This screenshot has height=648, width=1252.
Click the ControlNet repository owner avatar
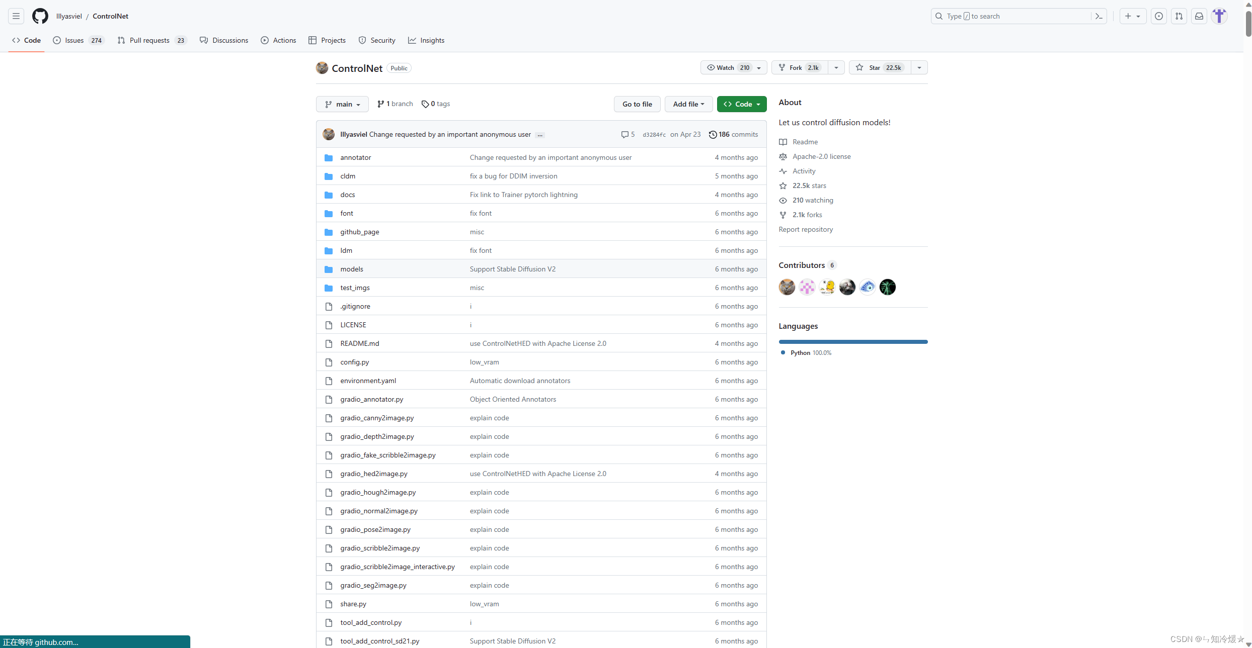(x=322, y=68)
